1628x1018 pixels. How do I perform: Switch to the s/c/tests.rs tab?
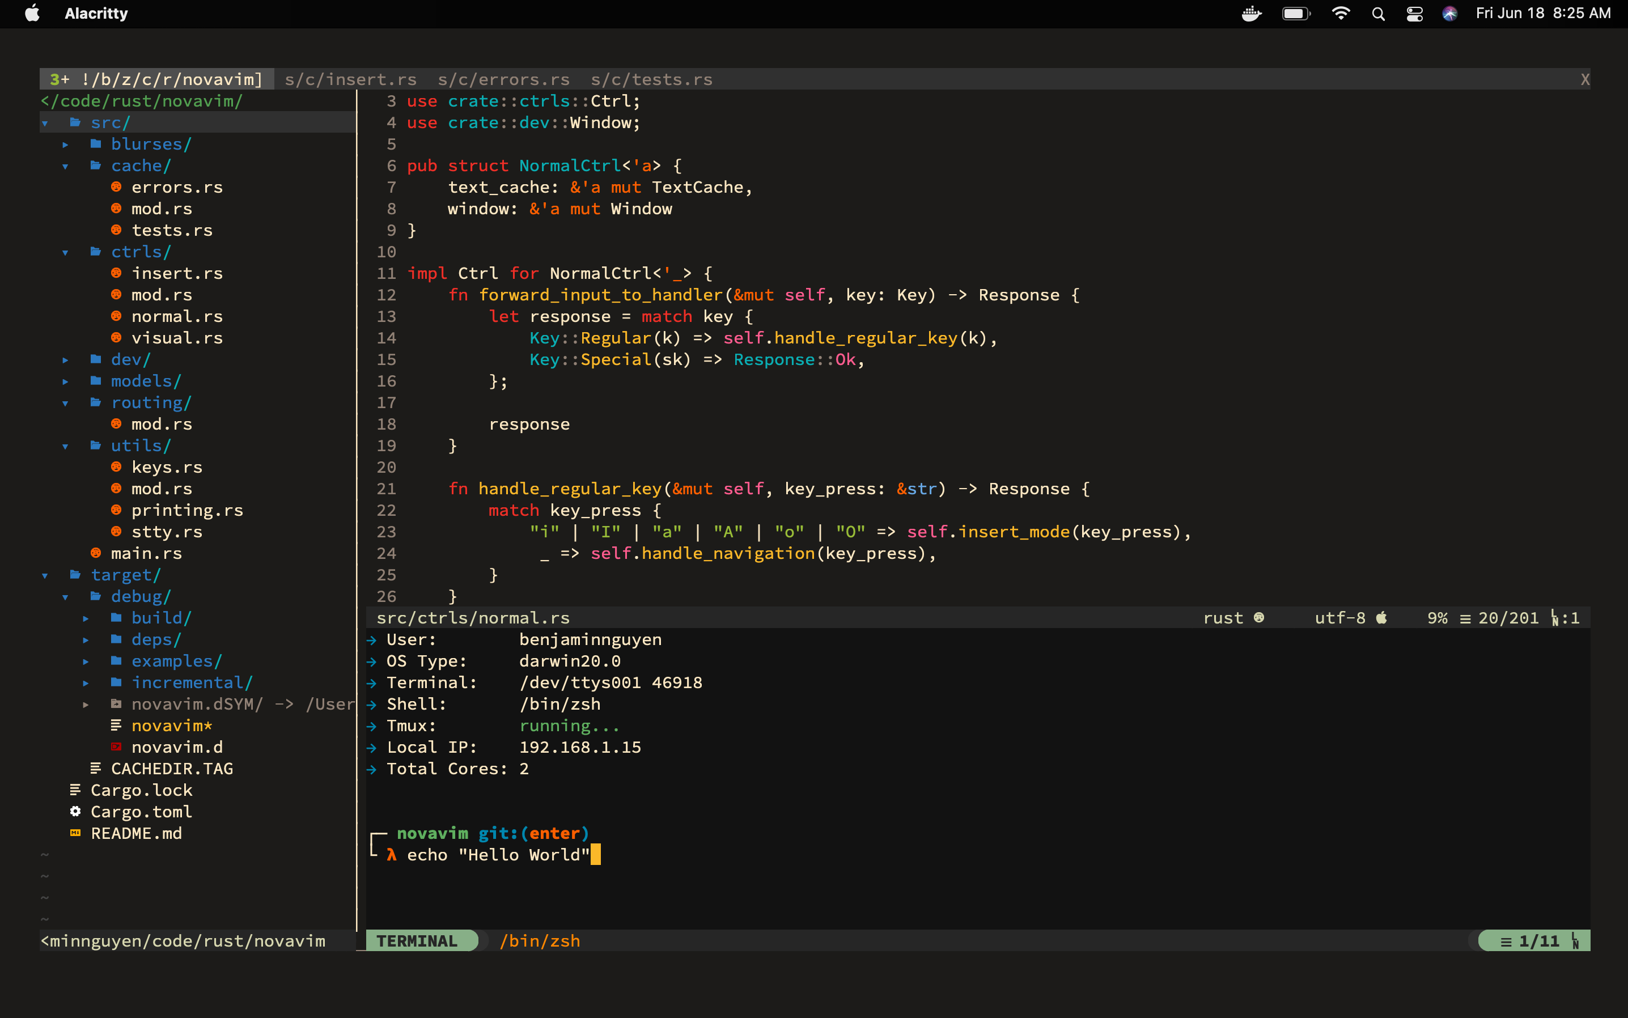(x=651, y=79)
